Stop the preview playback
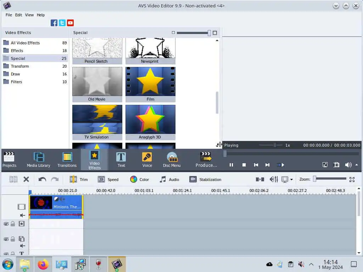The height and width of the screenshot is (272, 363). point(244,165)
